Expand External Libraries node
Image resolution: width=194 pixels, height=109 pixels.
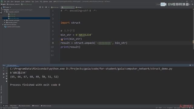click(x=3, y=25)
